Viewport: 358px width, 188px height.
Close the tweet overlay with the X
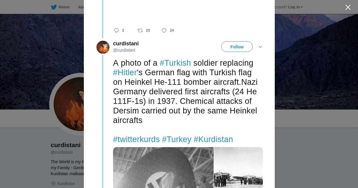[348, 7]
